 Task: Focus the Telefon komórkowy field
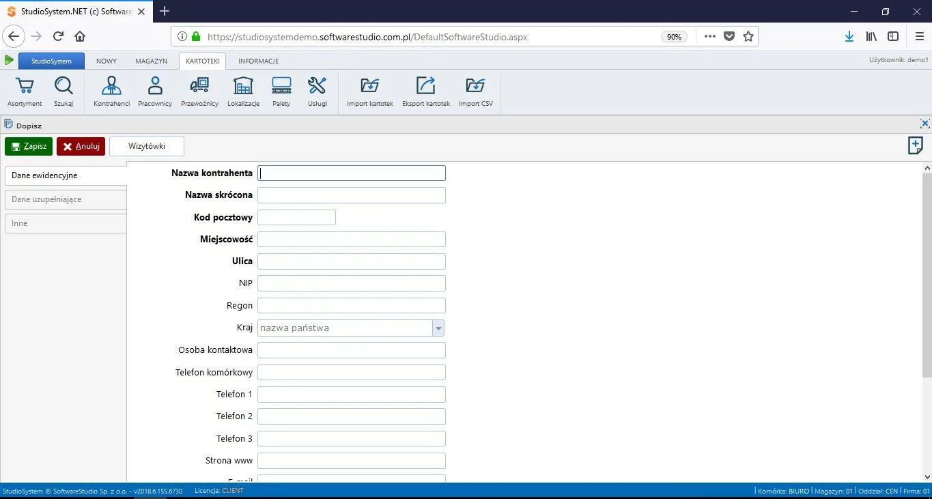[x=352, y=372]
